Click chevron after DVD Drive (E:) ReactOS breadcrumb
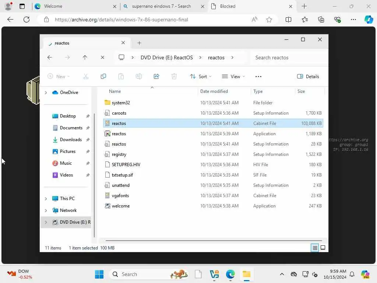The height and width of the screenshot is (283, 377). (x=200, y=57)
